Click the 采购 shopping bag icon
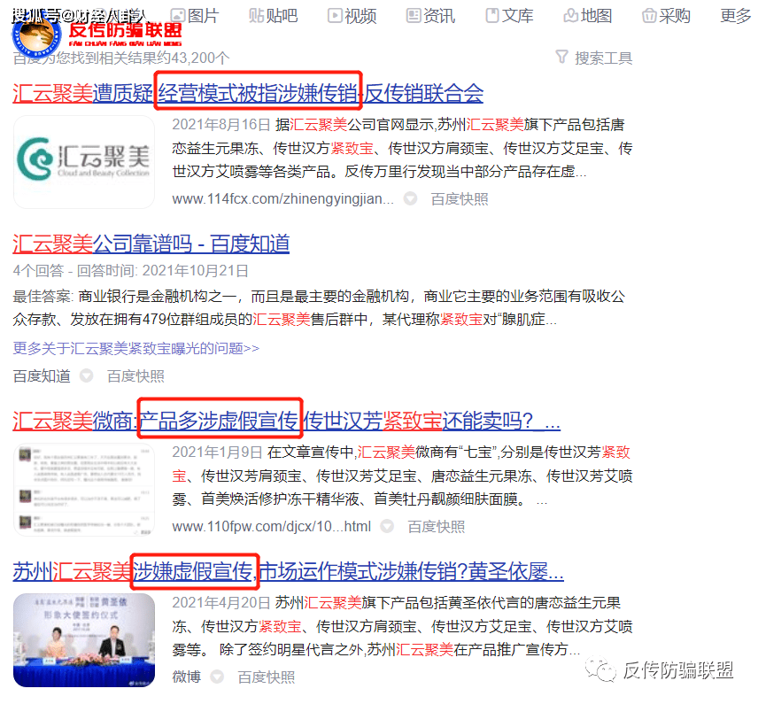Viewport: 758px width, 704px height. tap(649, 15)
